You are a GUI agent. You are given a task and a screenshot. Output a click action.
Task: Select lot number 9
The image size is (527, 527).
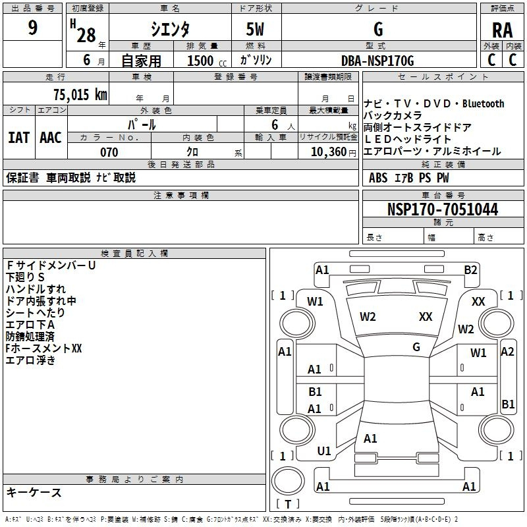pyautogui.click(x=33, y=28)
